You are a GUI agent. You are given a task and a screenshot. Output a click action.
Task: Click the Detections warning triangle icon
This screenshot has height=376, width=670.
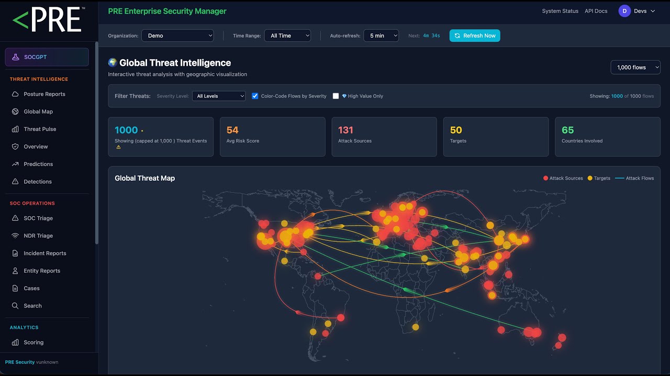click(15, 182)
